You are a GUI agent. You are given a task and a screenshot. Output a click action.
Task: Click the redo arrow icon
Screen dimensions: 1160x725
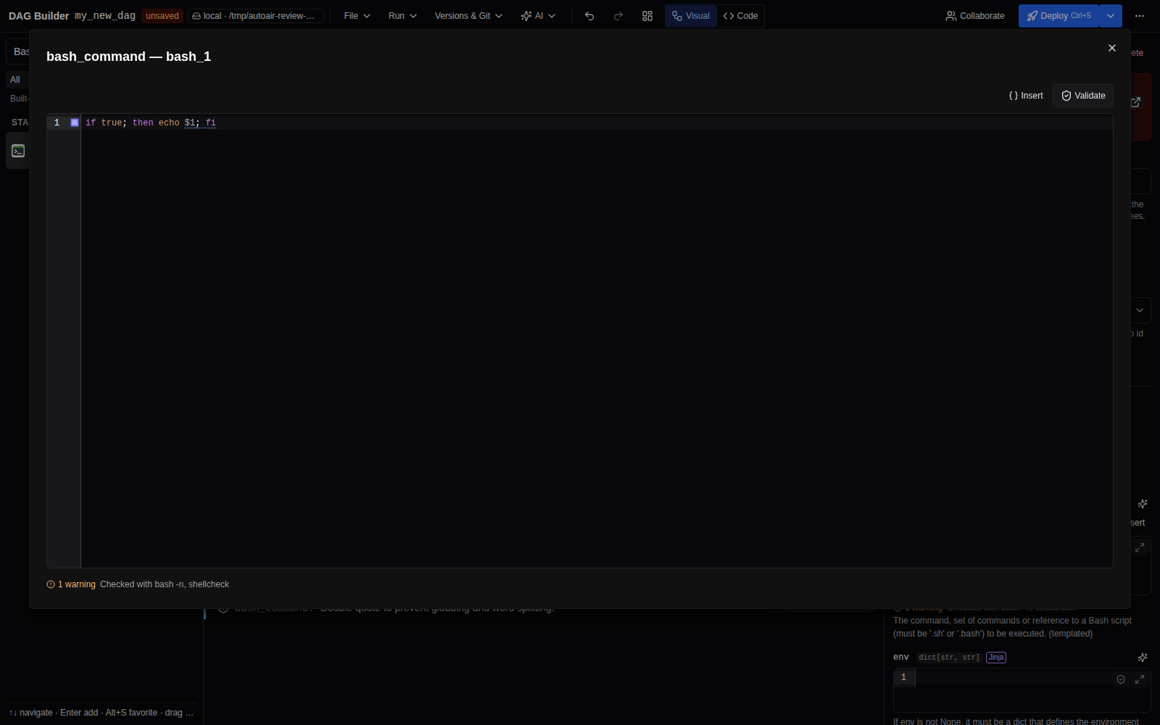(618, 16)
